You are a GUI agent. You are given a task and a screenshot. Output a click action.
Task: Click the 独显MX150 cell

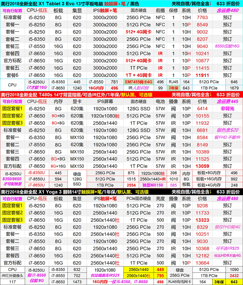click(153, 185)
